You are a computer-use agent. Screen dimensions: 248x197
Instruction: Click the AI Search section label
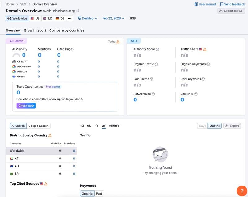point(16,41)
